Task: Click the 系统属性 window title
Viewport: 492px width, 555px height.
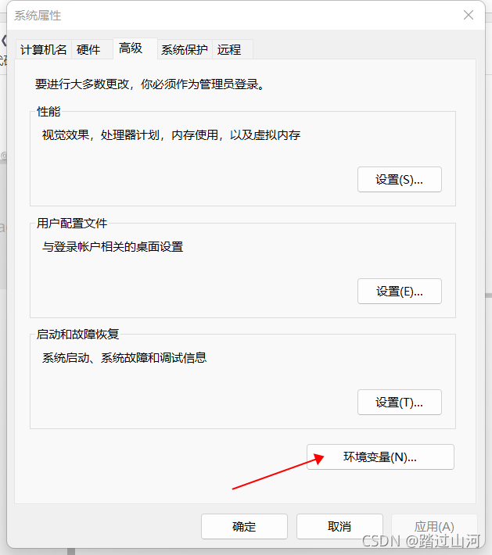Action: pyautogui.click(x=38, y=16)
